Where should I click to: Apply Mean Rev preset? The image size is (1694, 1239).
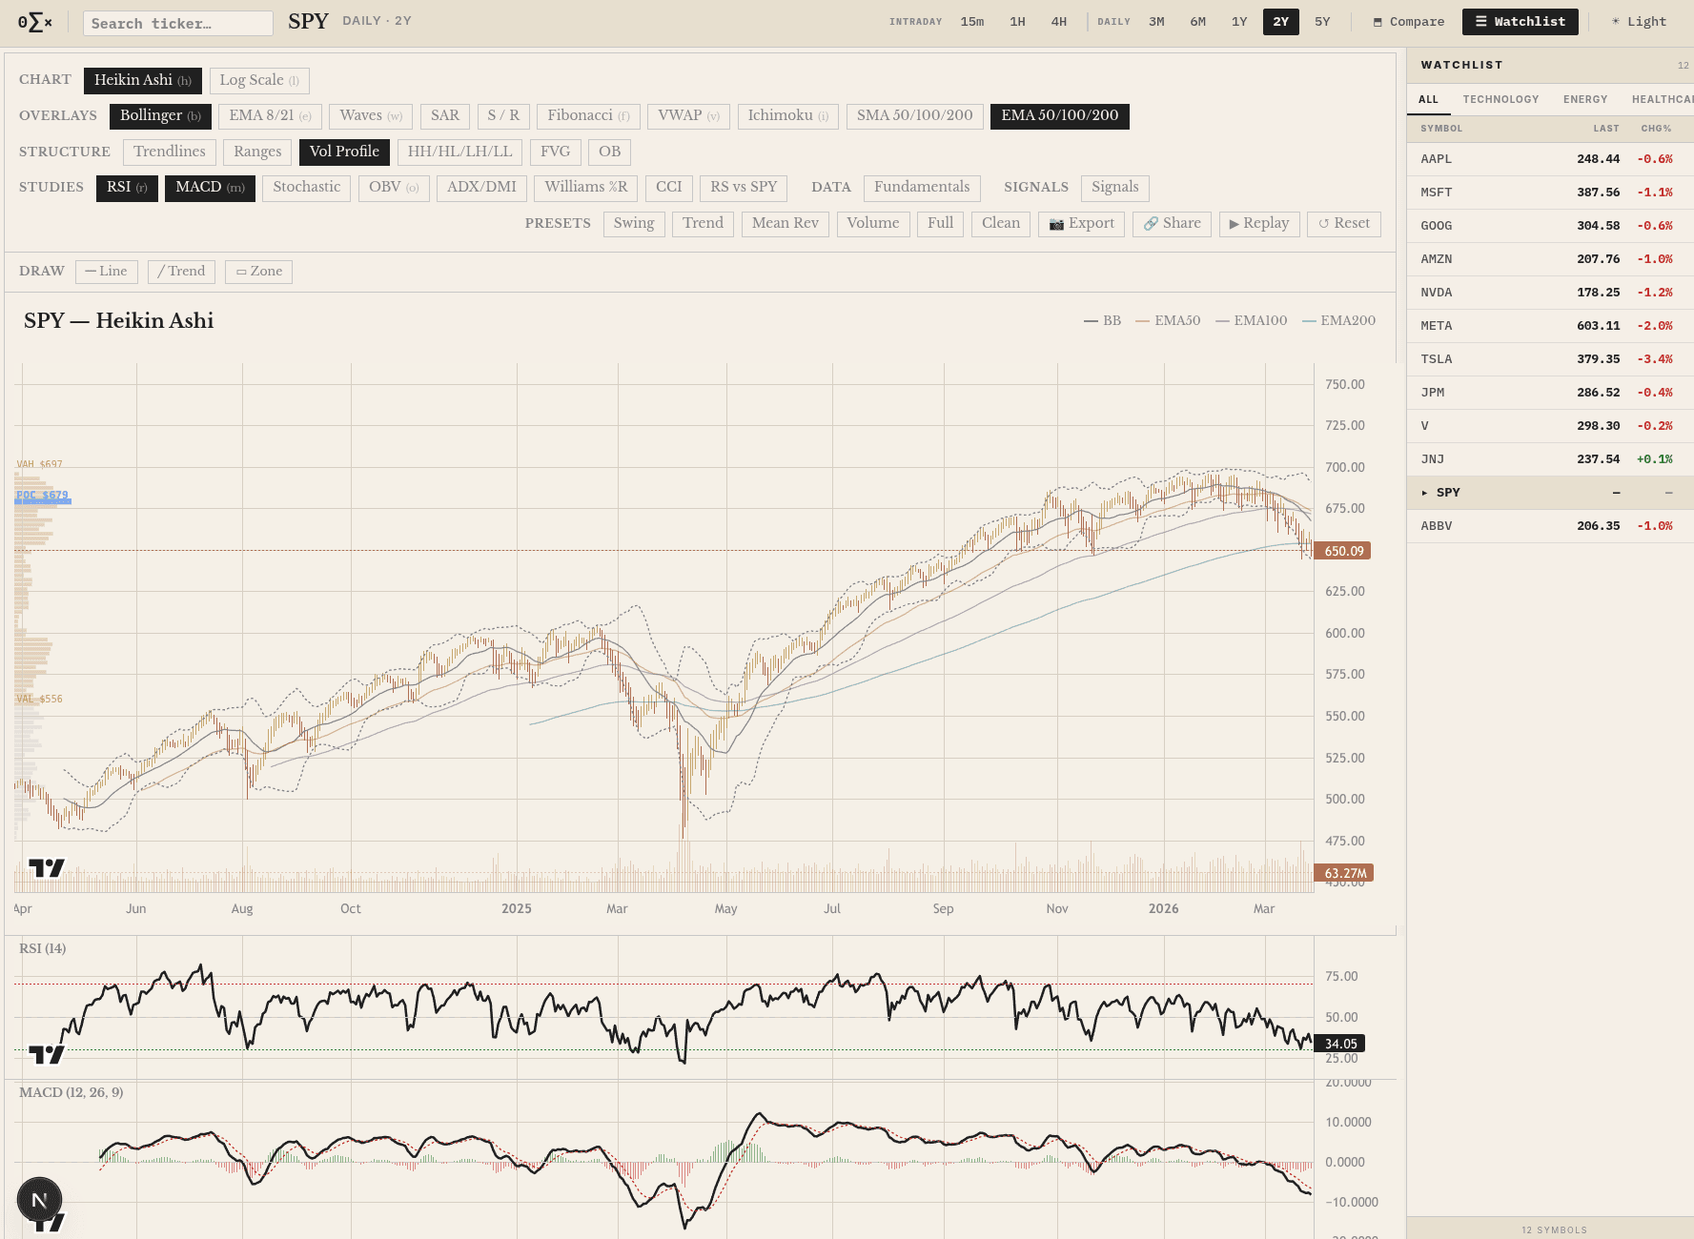click(x=786, y=223)
